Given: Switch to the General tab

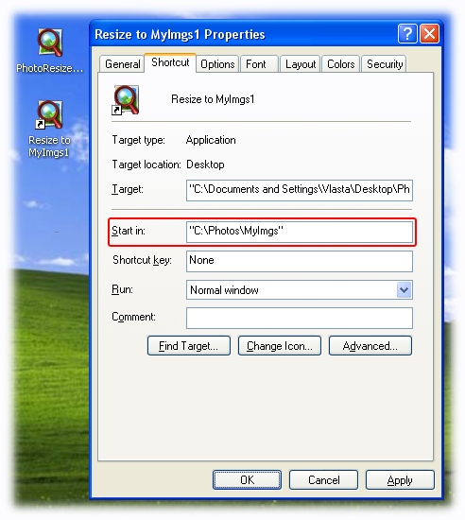Looking at the screenshot, I should [122, 63].
